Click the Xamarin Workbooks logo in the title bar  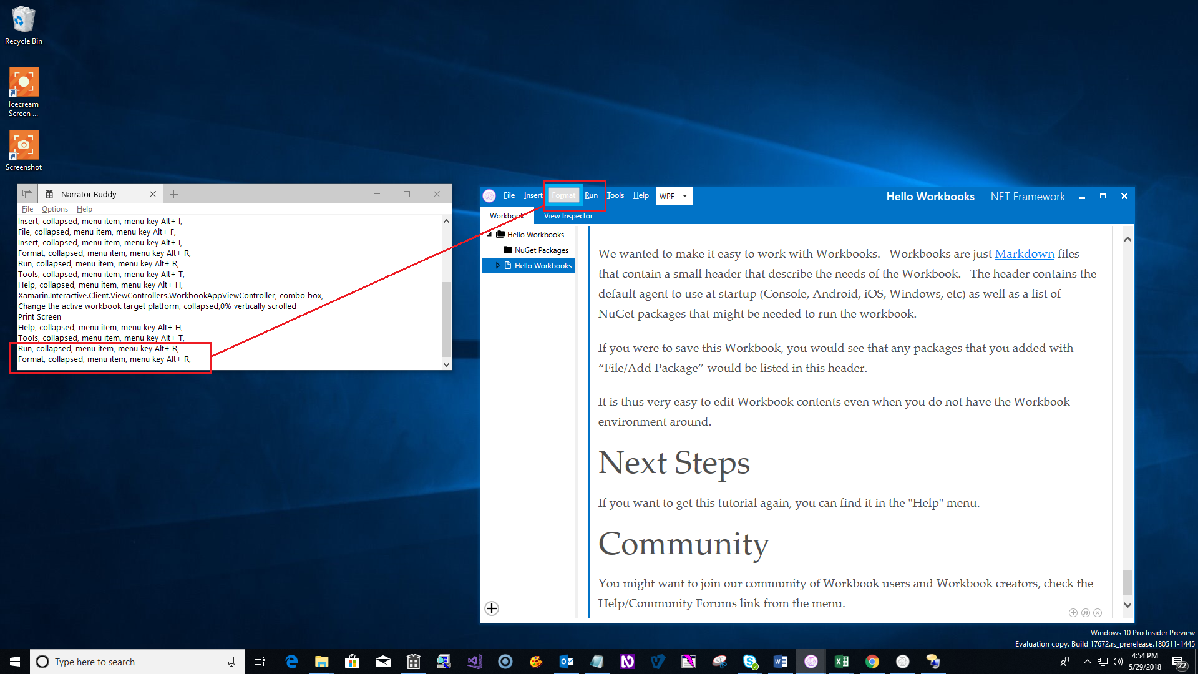pyautogui.click(x=489, y=195)
